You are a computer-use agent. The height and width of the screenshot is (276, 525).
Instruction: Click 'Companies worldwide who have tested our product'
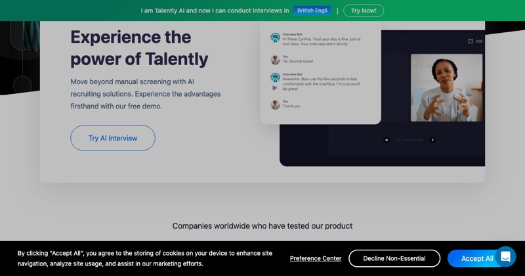click(x=262, y=226)
